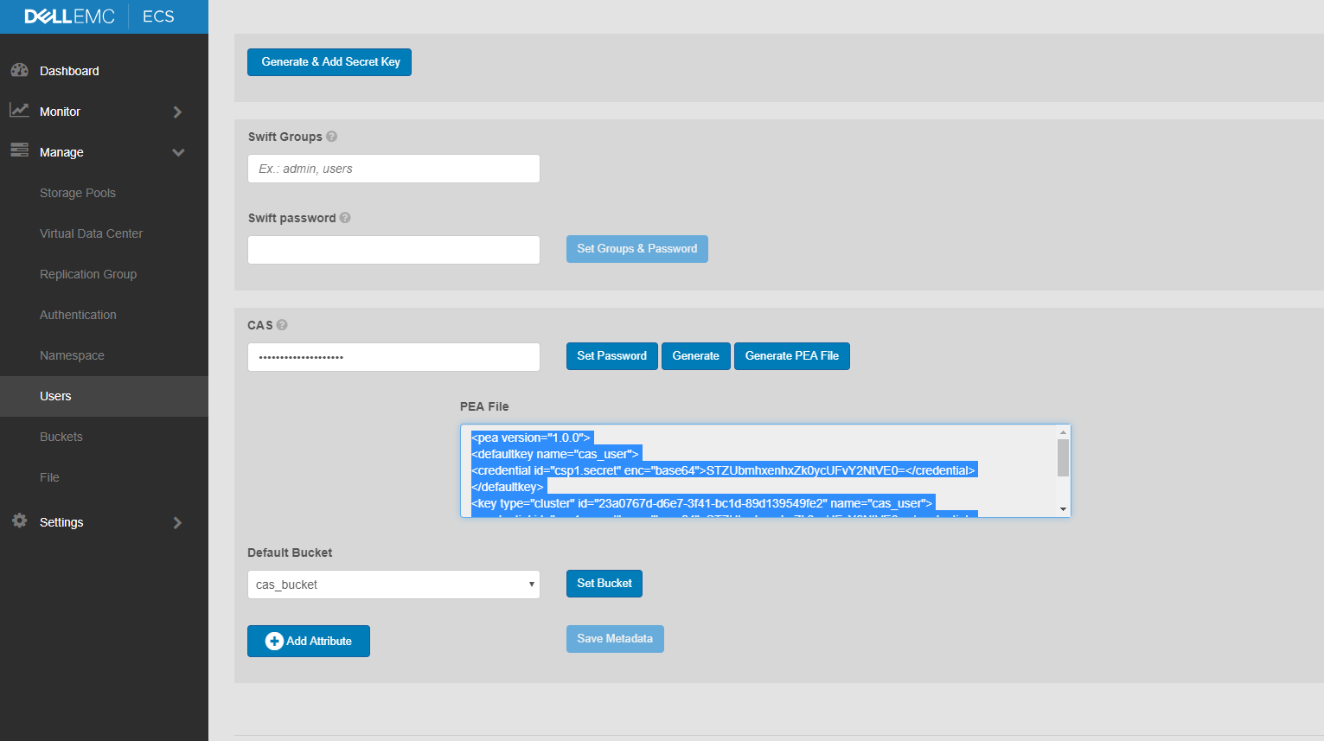Click the Monitor chart icon

click(19, 111)
